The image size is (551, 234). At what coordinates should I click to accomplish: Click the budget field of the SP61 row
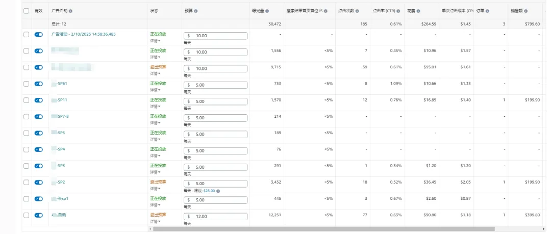pyautogui.click(x=215, y=85)
